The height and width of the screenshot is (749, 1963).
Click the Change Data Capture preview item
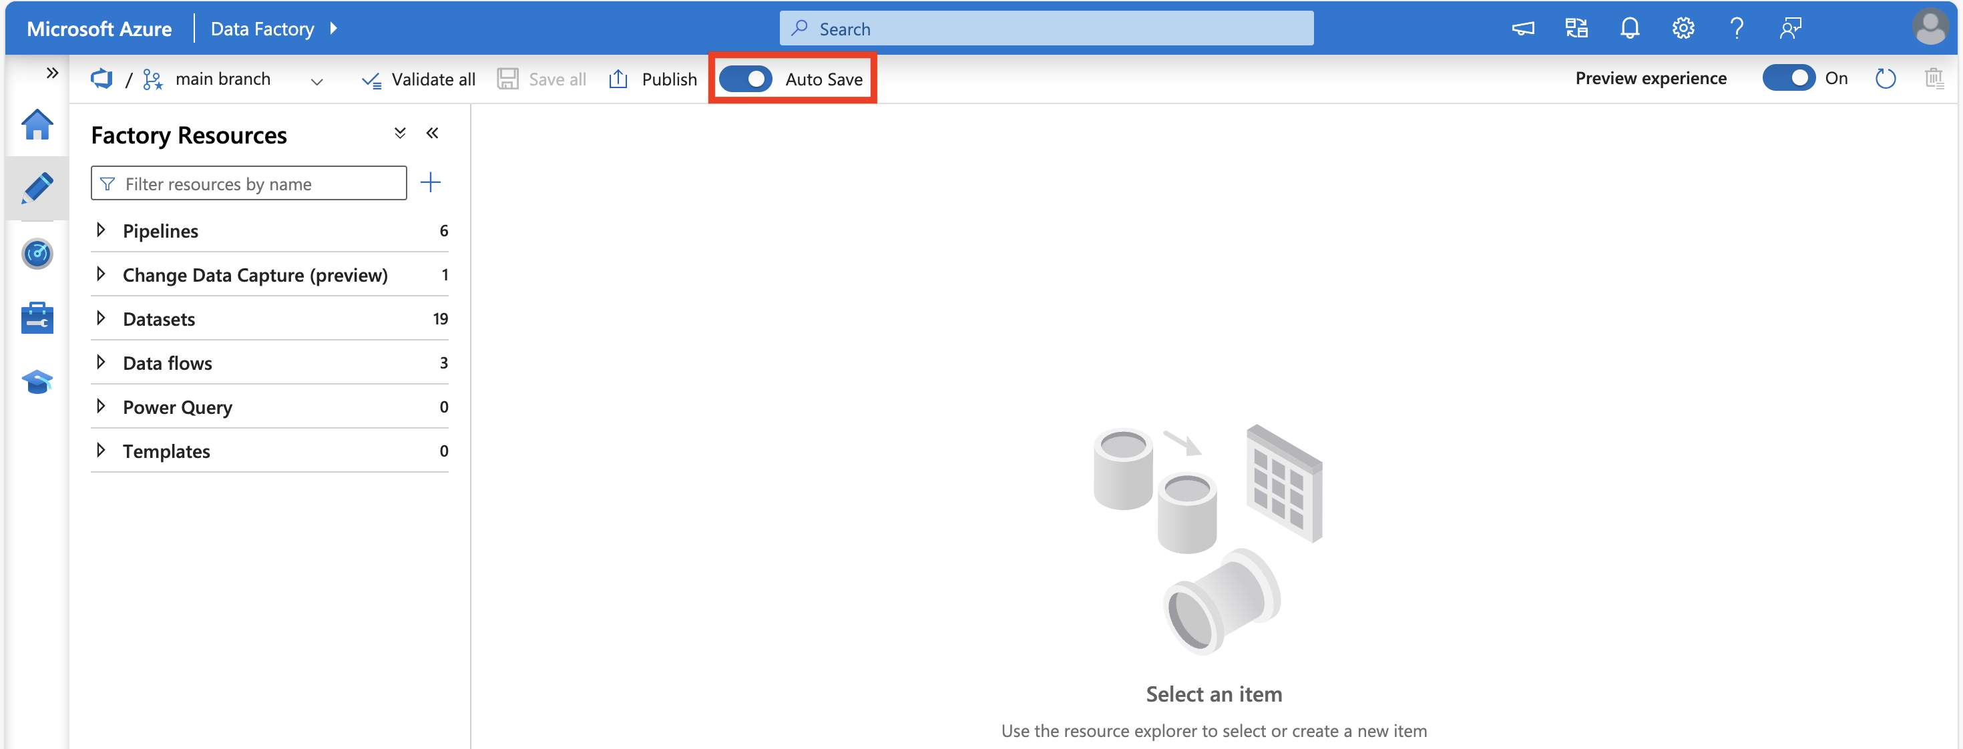click(x=255, y=273)
